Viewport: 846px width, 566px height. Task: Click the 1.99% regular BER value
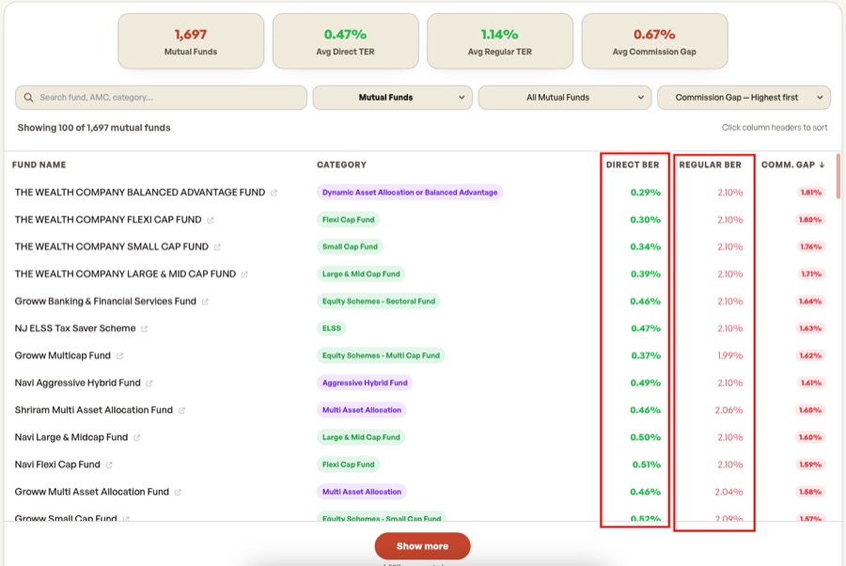[x=730, y=355]
